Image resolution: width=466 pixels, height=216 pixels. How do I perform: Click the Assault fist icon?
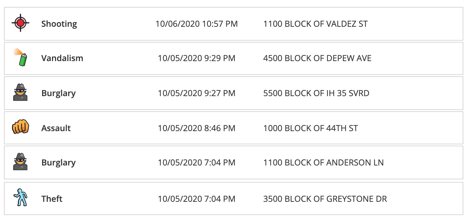click(21, 127)
